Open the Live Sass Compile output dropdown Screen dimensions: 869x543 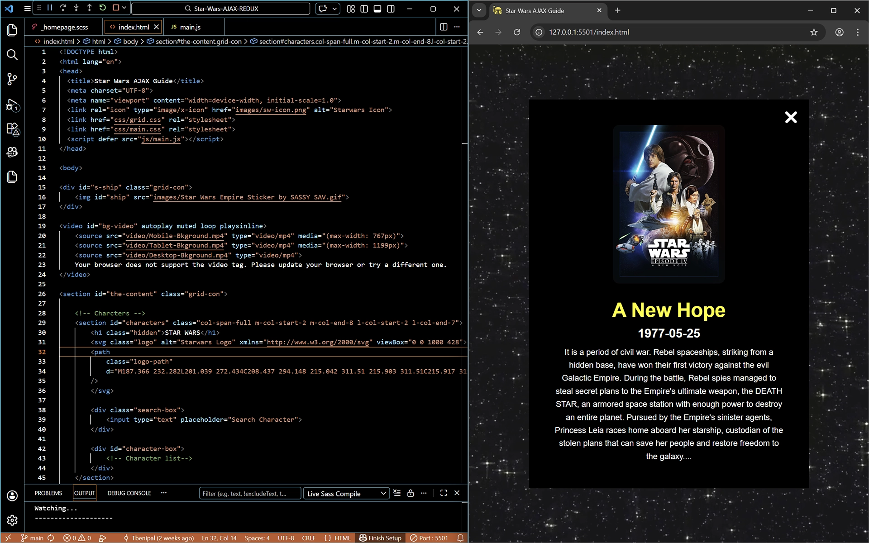tap(346, 493)
